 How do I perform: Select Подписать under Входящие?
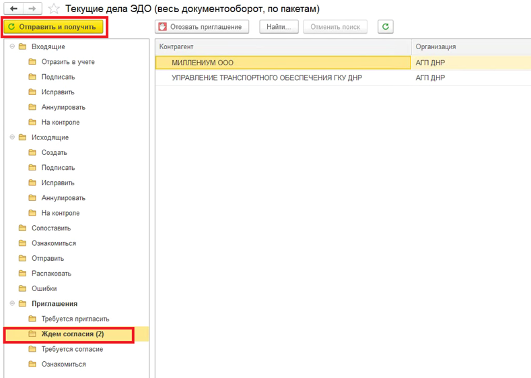pos(59,77)
